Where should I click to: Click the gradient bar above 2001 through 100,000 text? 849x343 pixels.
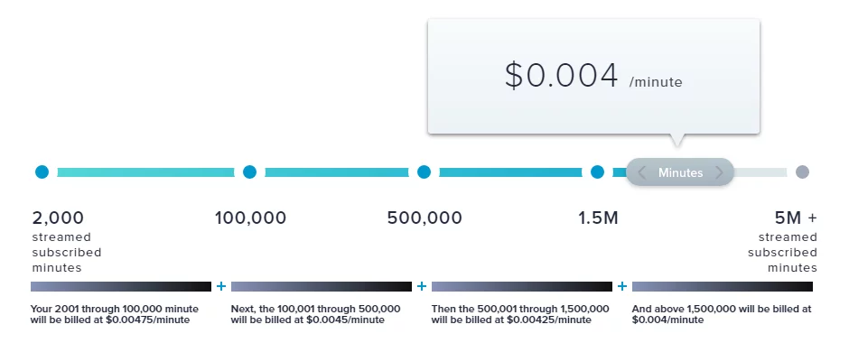pyautogui.click(x=121, y=286)
